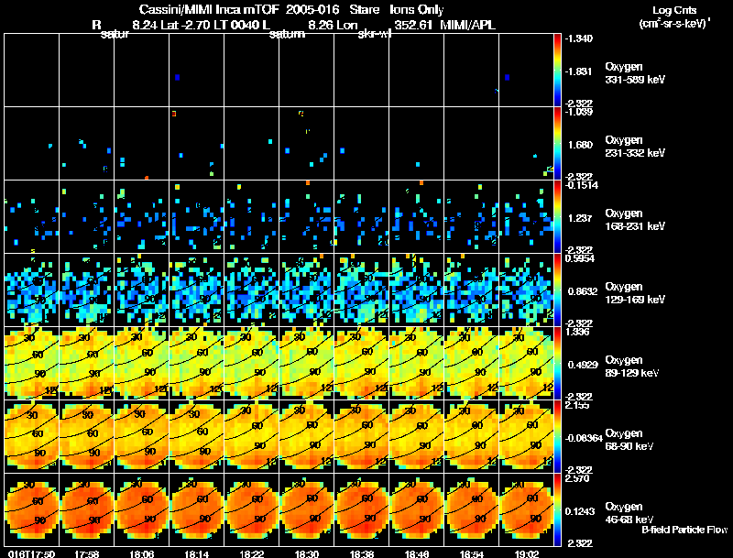
Task: Click the color bar beside Oxygen 46-68 keV
Action: point(558,509)
